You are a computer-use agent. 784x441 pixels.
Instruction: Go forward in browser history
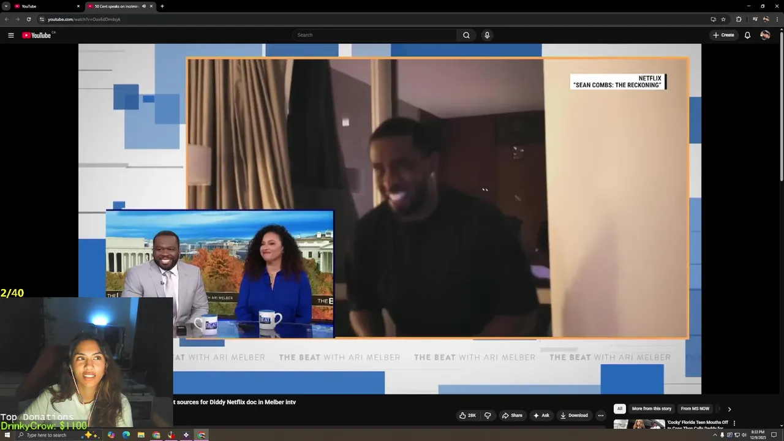click(17, 19)
